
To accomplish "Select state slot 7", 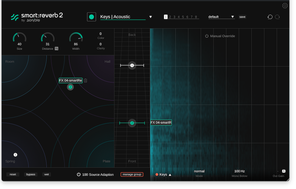I will coord(192,17).
